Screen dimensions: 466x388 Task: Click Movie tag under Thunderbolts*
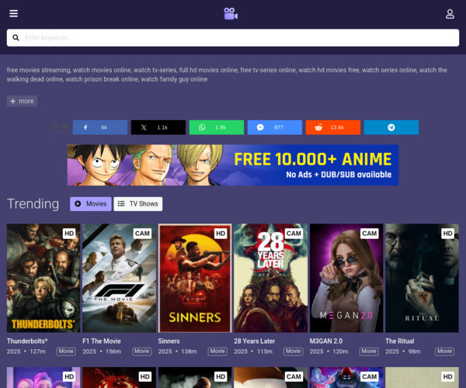point(66,352)
